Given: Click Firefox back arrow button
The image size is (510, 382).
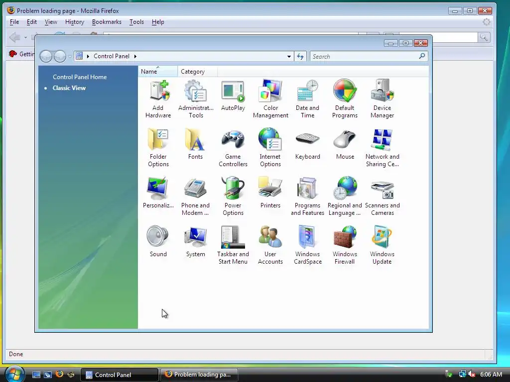Looking at the screenshot, I should tap(14, 37).
